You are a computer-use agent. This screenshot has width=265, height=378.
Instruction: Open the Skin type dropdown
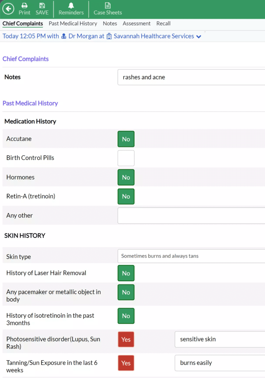[x=191, y=256]
